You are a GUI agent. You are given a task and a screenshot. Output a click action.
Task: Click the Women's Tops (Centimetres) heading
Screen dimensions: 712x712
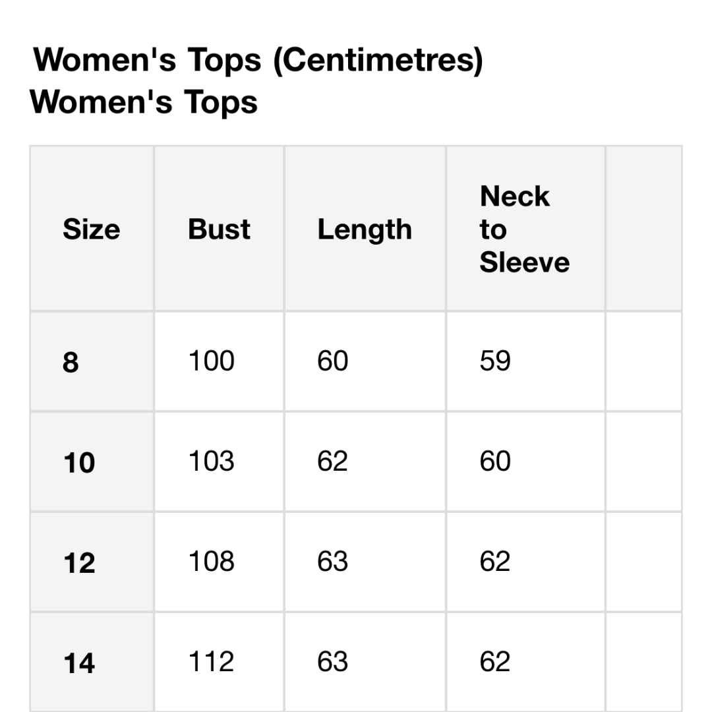(258, 61)
